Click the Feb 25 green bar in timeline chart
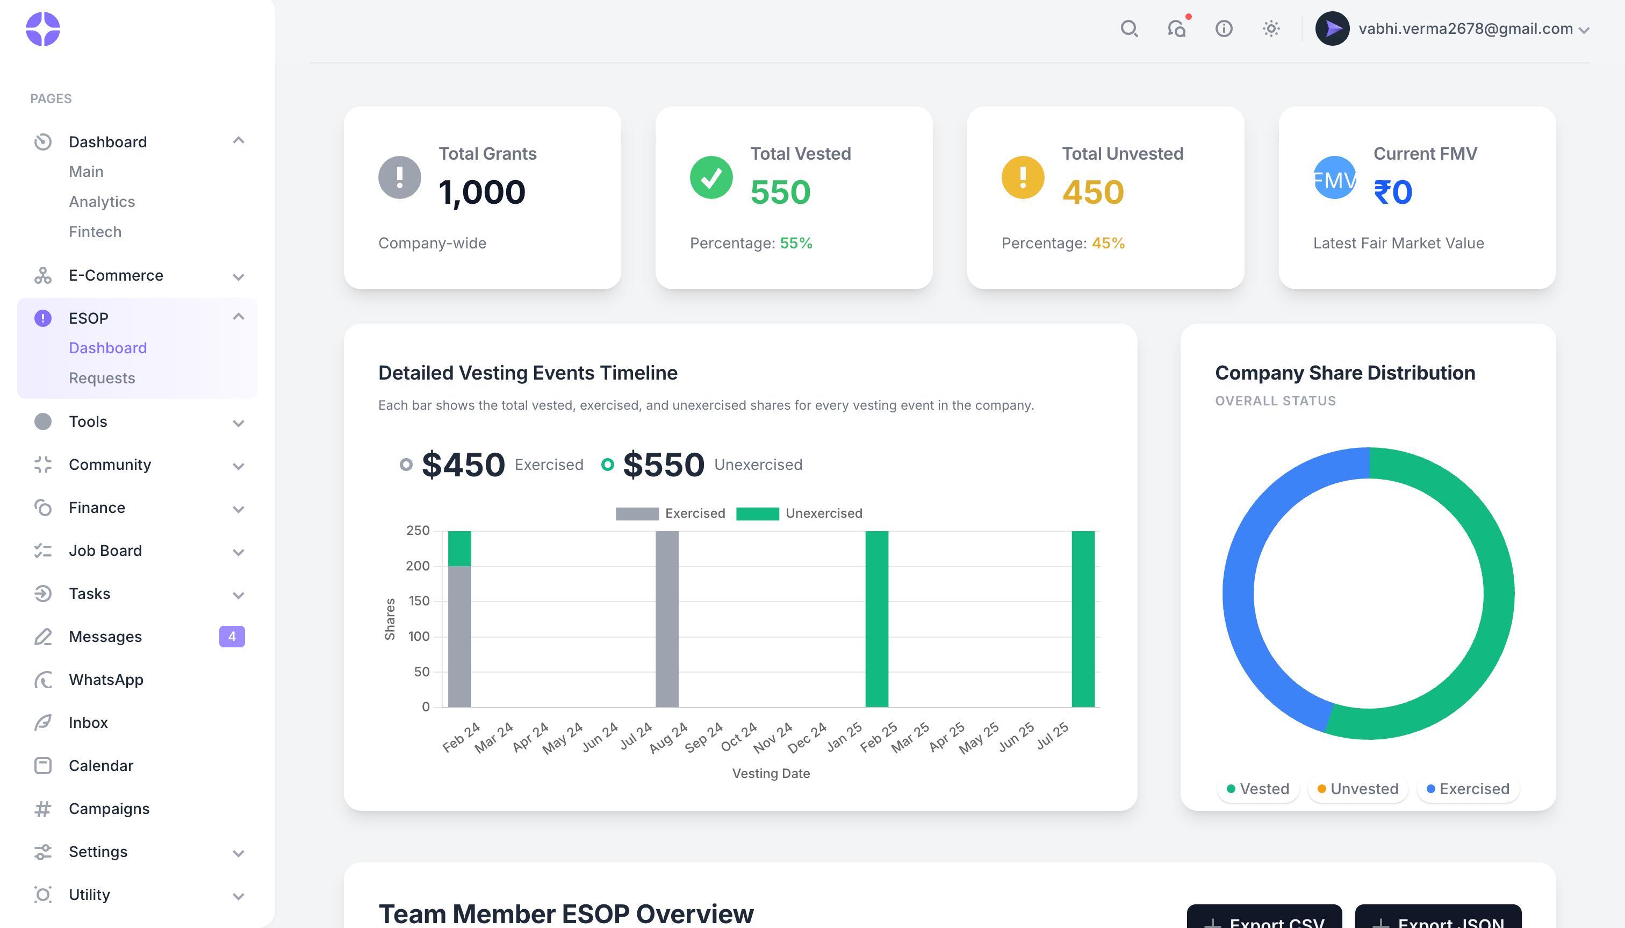Screen dimensions: 1625x928 point(876,618)
